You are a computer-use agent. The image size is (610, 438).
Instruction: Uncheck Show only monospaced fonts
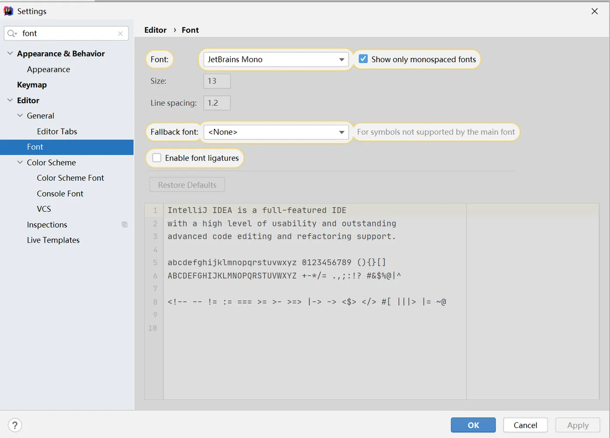363,59
